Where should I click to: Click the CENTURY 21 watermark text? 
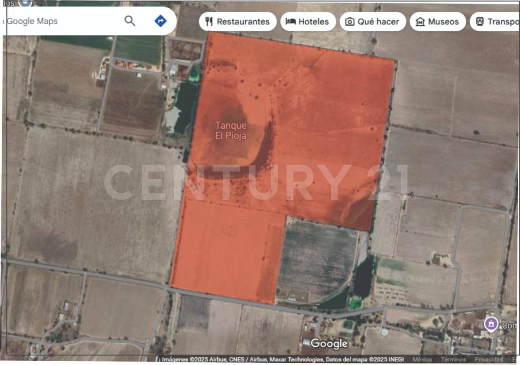[256, 182]
